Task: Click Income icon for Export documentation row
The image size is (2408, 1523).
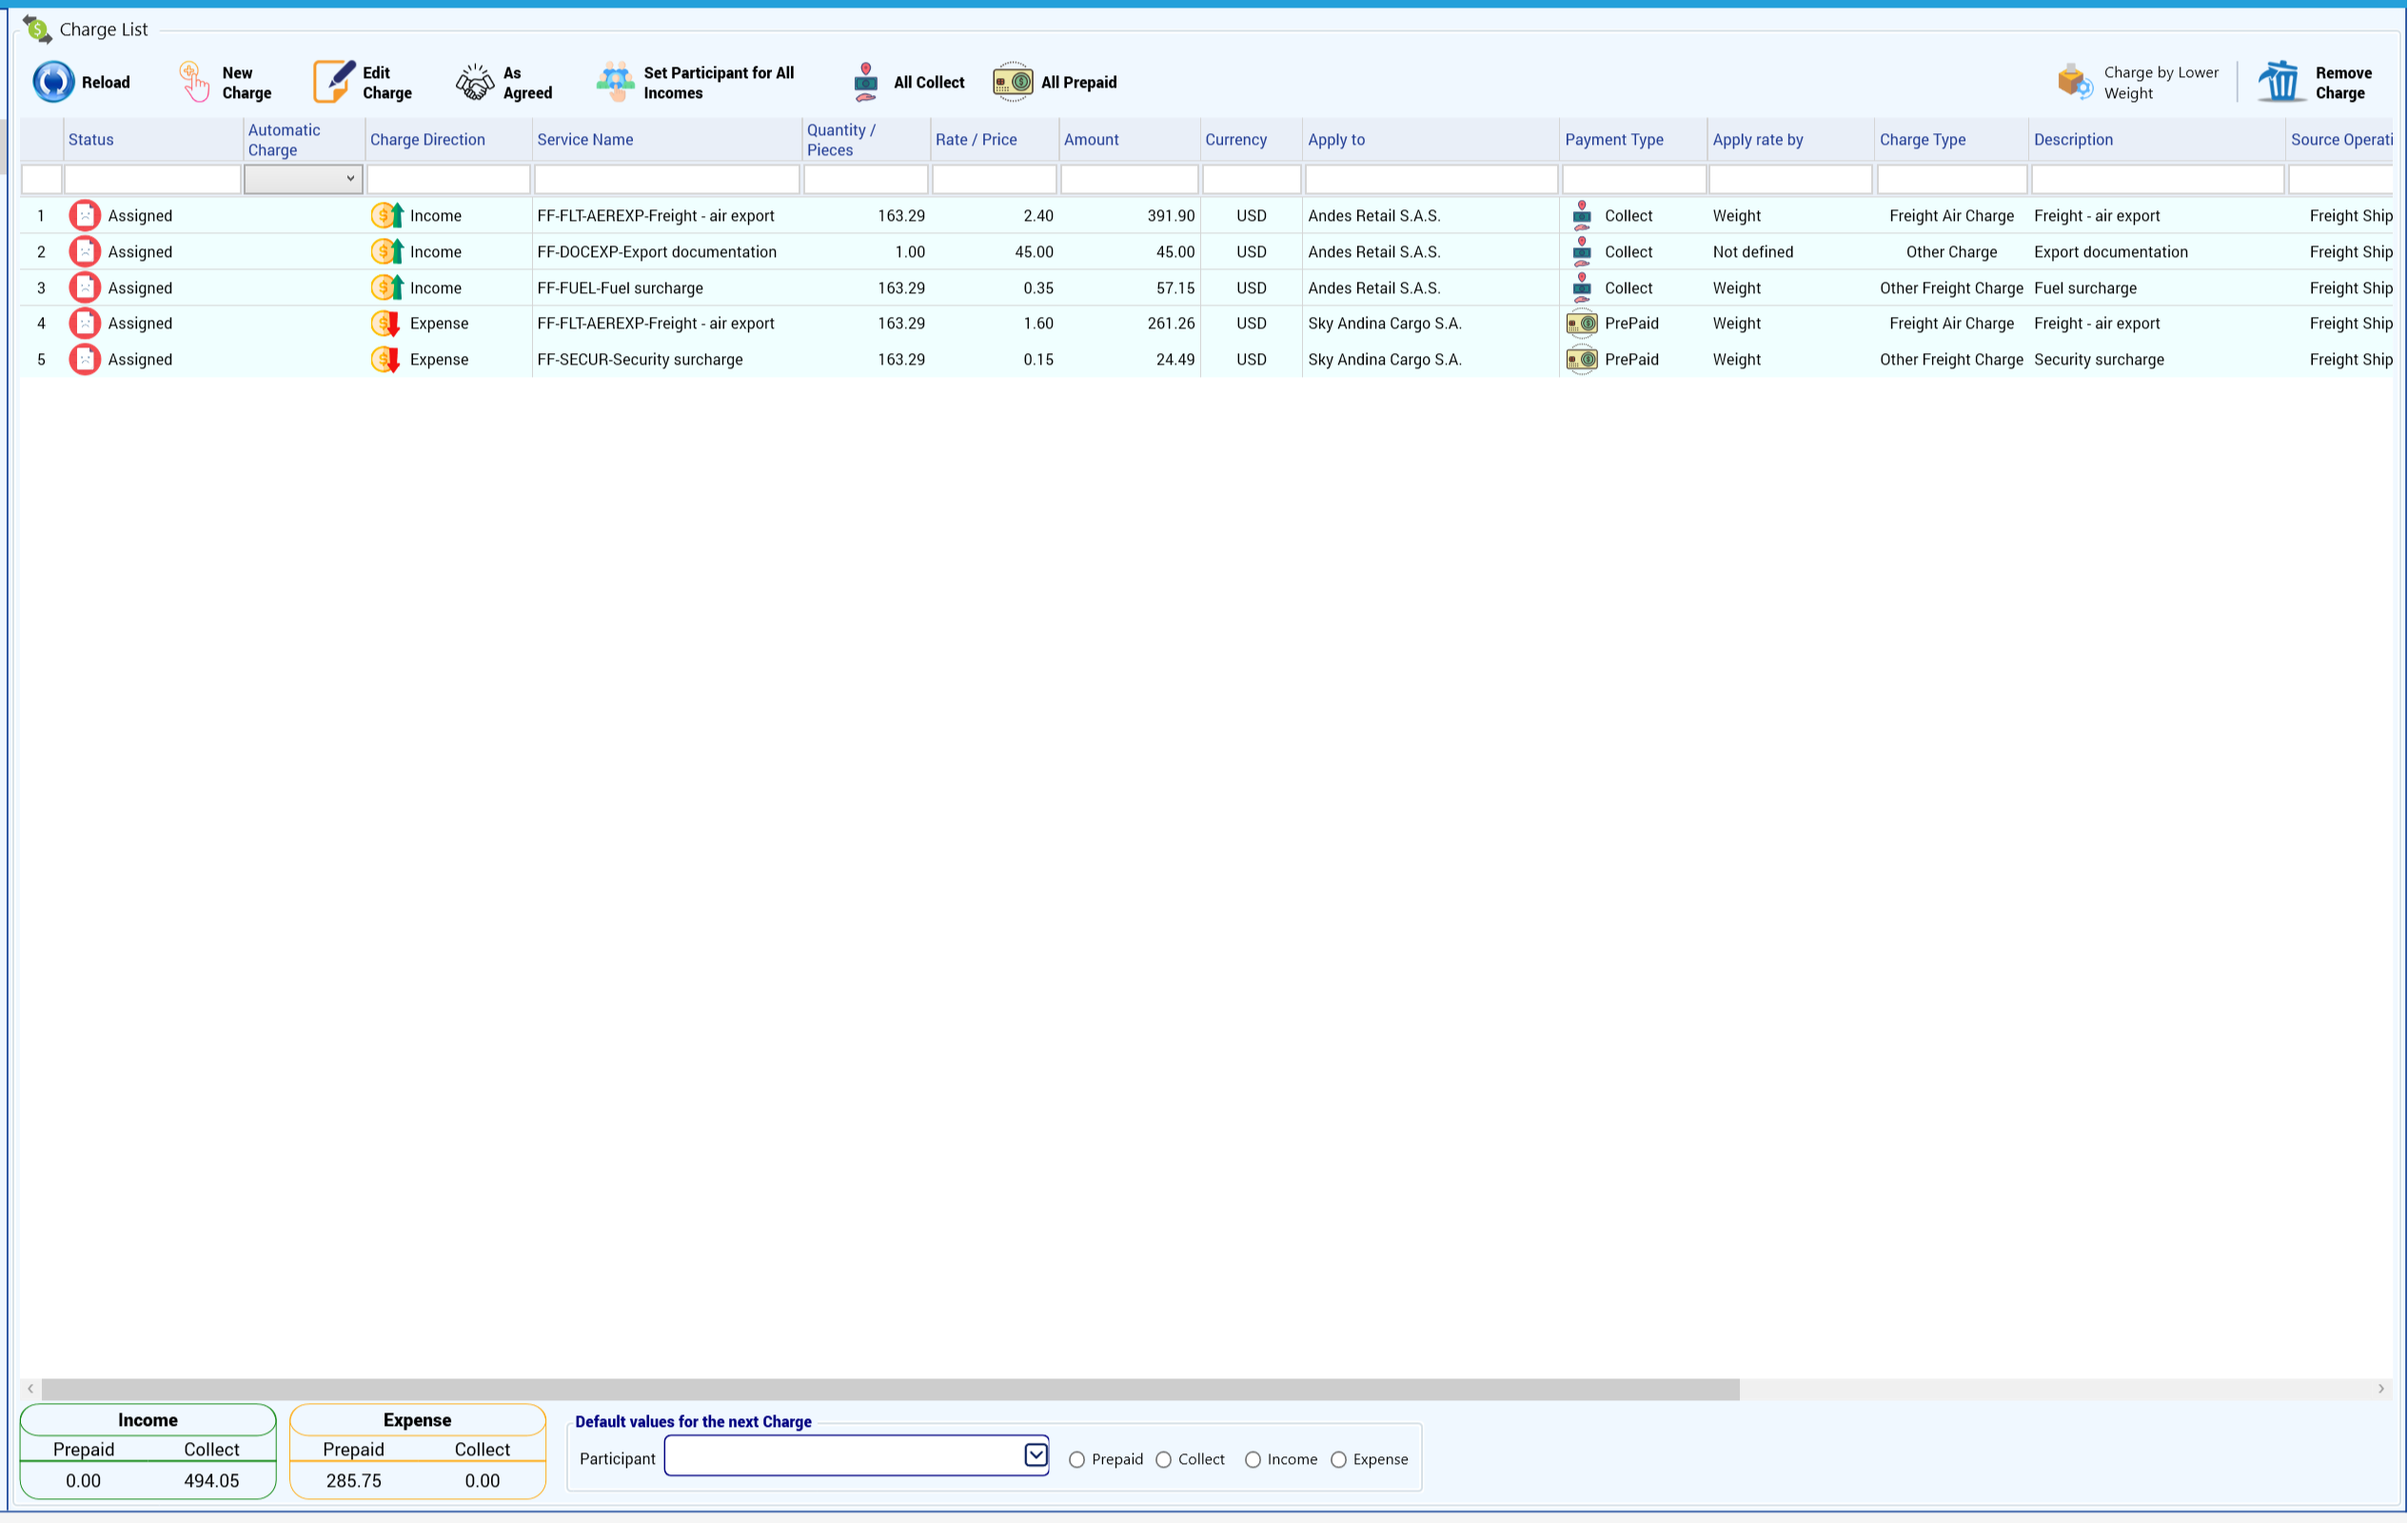Action: pyautogui.click(x=387, y=252)
